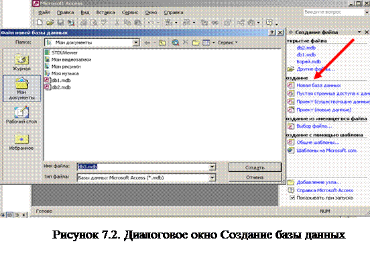
Task: Click the Create New Folder icon
Action: click(x=196, y=42)
